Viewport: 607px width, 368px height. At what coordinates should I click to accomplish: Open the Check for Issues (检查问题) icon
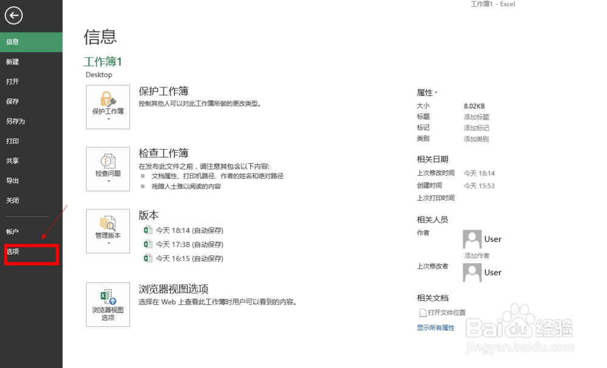pos(107,169)
